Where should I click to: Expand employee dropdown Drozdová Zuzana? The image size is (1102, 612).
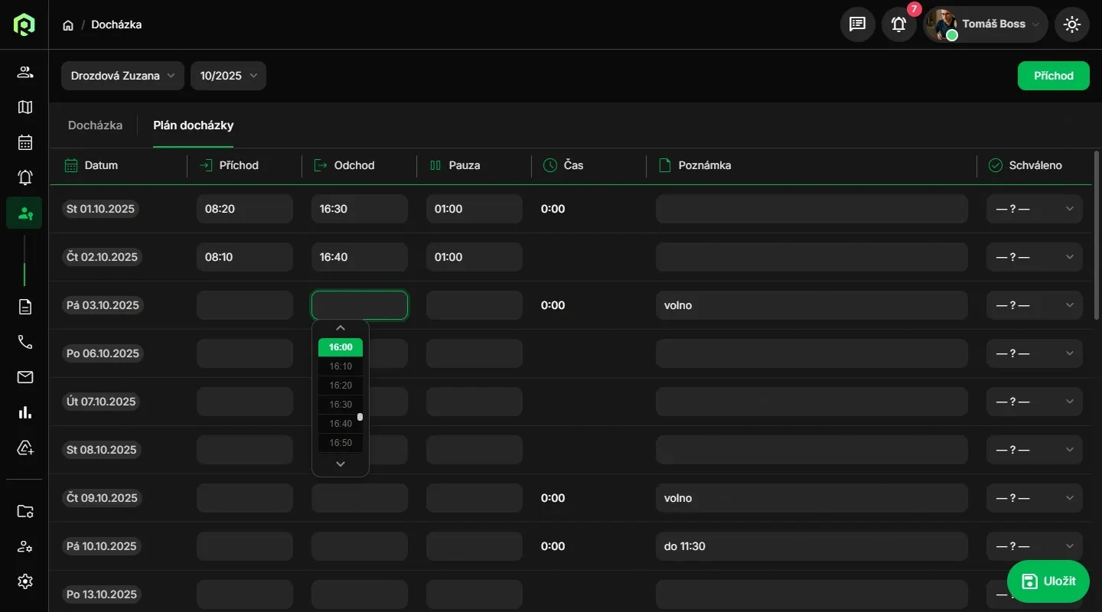[122, 76]
